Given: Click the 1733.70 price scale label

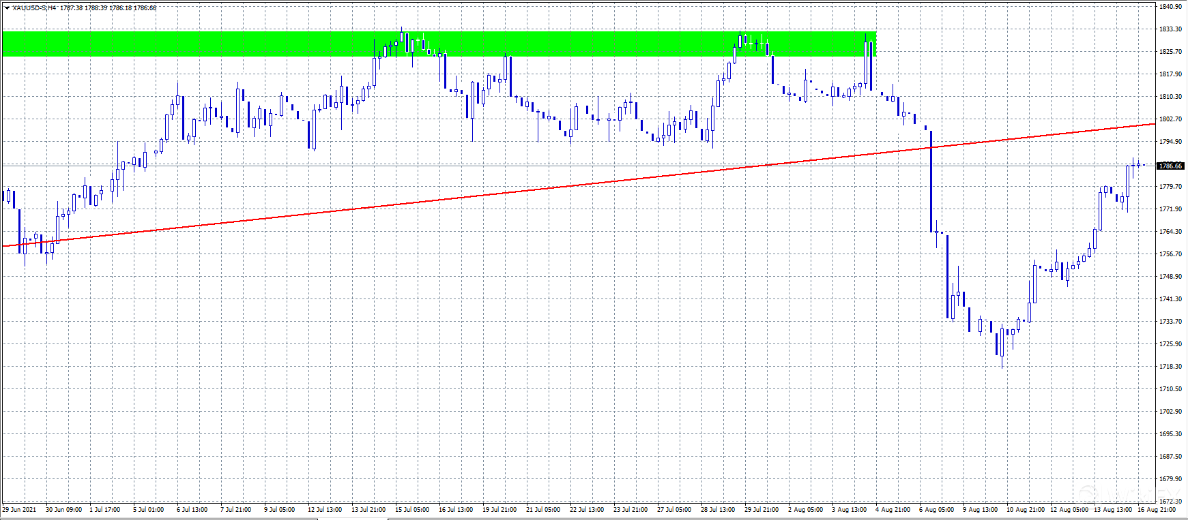Looking at the screenshot, I should click(1170, 322).
